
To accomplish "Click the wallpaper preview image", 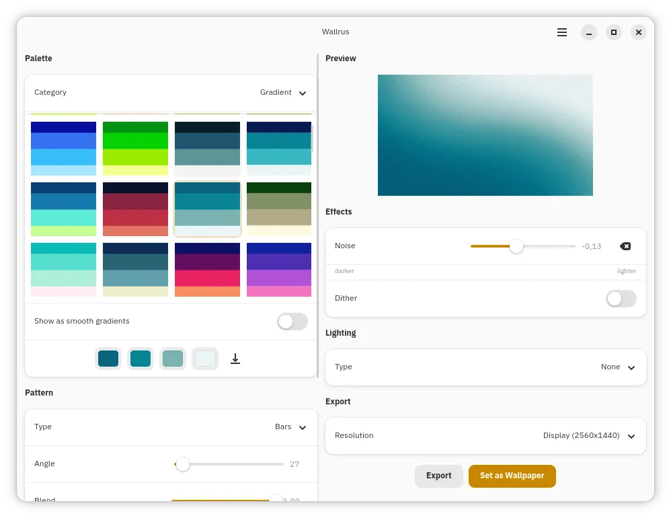I will (485, 135).
